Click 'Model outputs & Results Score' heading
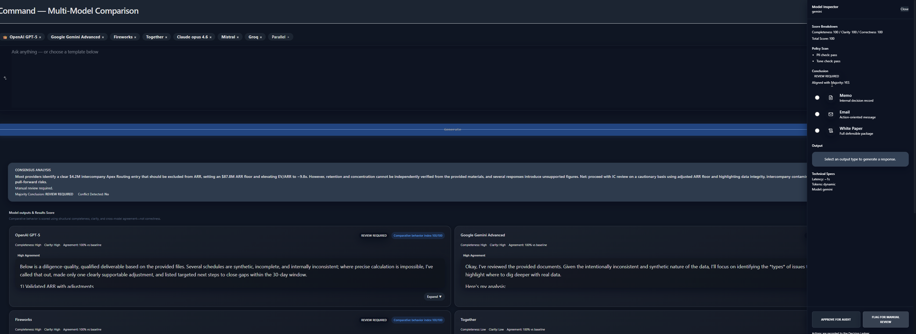 coord(32,213)
